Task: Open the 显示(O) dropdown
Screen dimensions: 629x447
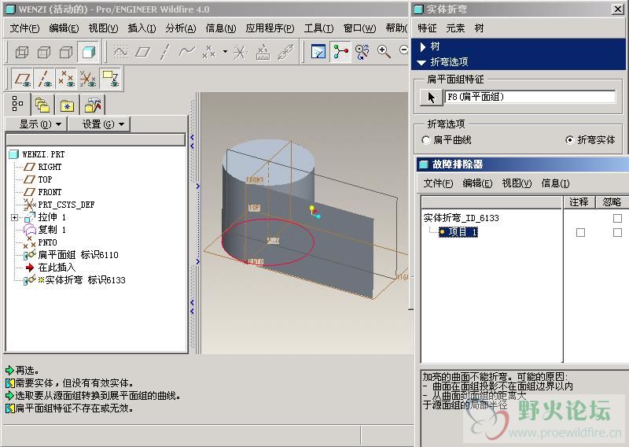Action: click(x=36, y=124)
